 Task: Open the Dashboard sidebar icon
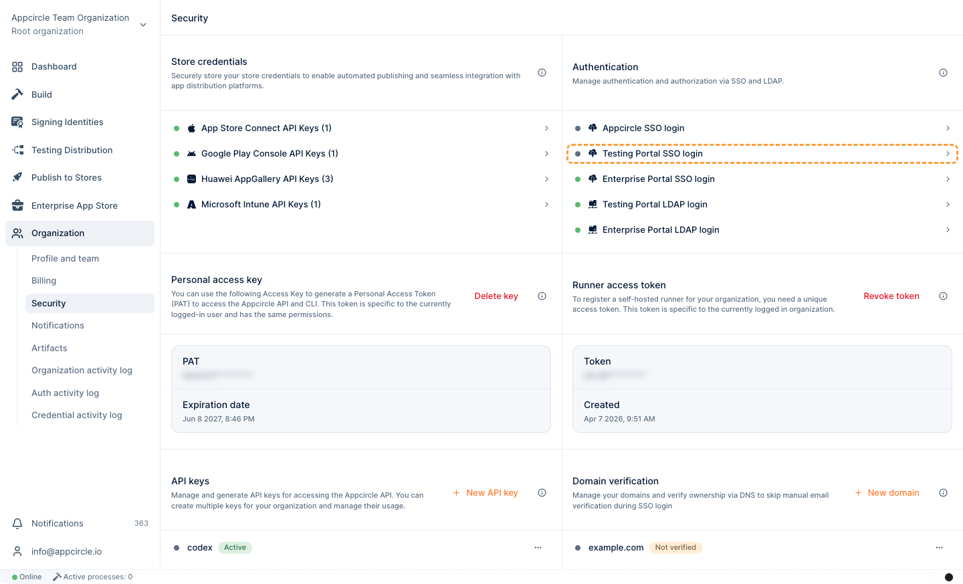[x=17, y=67]
